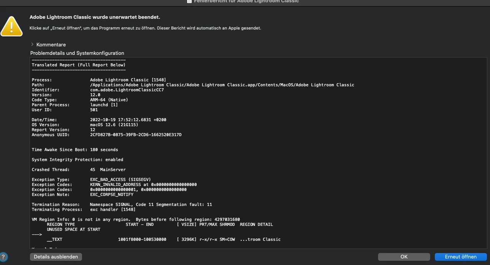Click Details ausblenden button

(x=56, y=257)
